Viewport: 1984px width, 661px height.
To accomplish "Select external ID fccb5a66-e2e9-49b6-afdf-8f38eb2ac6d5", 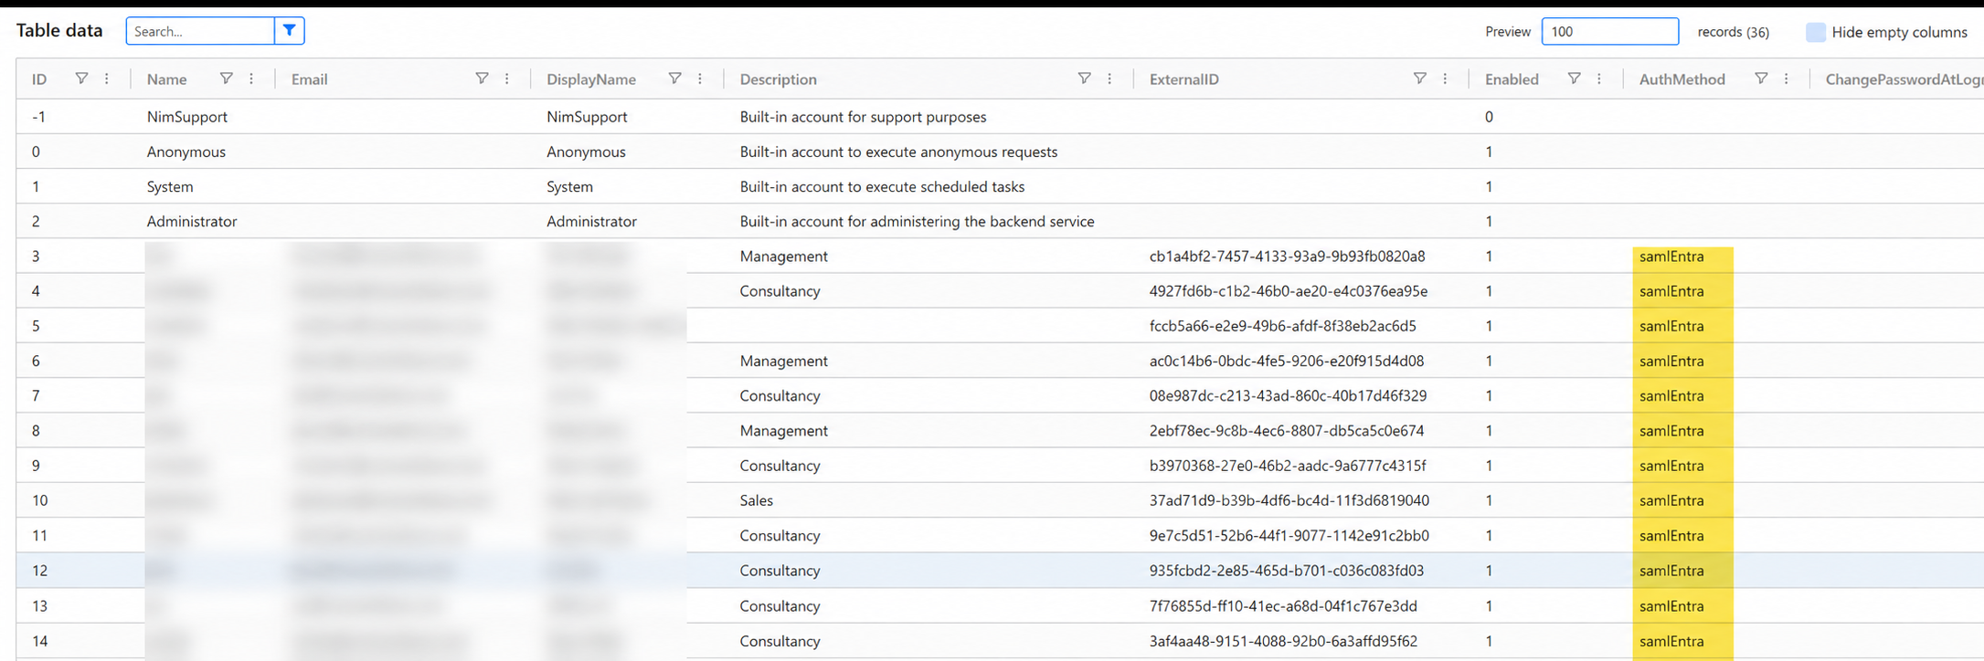I will point(1283,326).
